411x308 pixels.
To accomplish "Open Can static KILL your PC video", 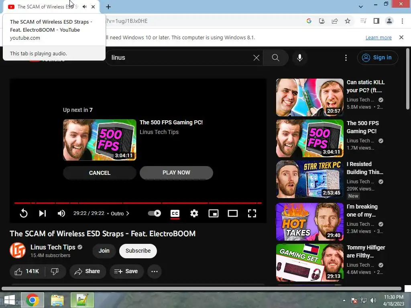I will coord(310,97).
